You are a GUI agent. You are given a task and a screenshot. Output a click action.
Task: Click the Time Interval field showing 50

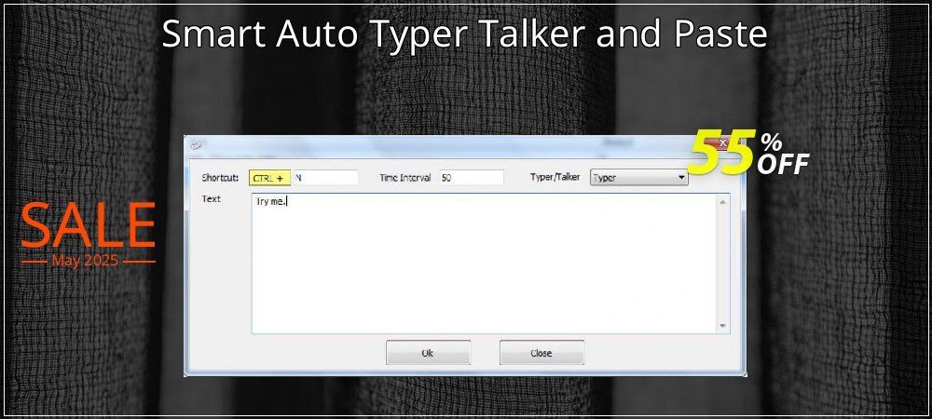(472, 178)
